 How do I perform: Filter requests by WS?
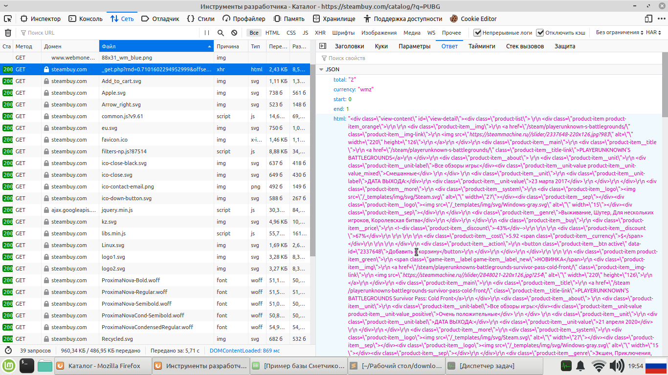click(x=431, y=33)
